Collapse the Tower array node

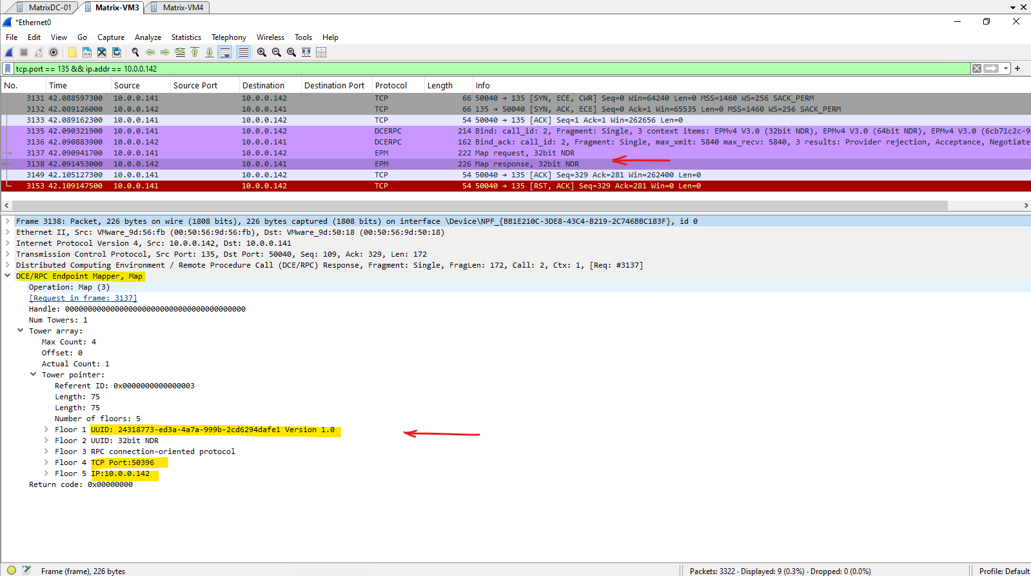point(21,331)
